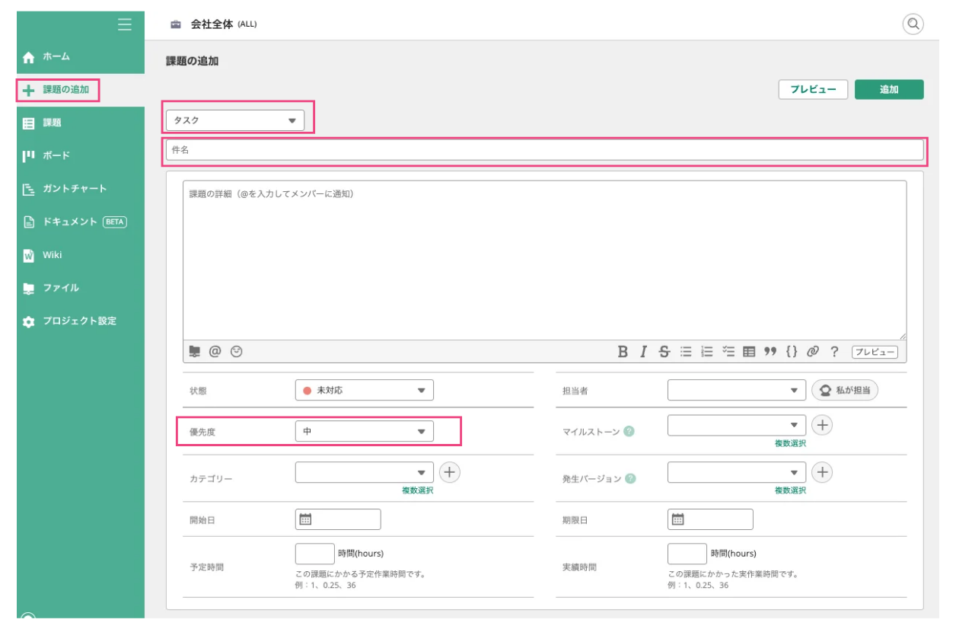Click editor toolbar プレビュー button
956x629 pixels.
pyautogui.click(x=875, y=352)
